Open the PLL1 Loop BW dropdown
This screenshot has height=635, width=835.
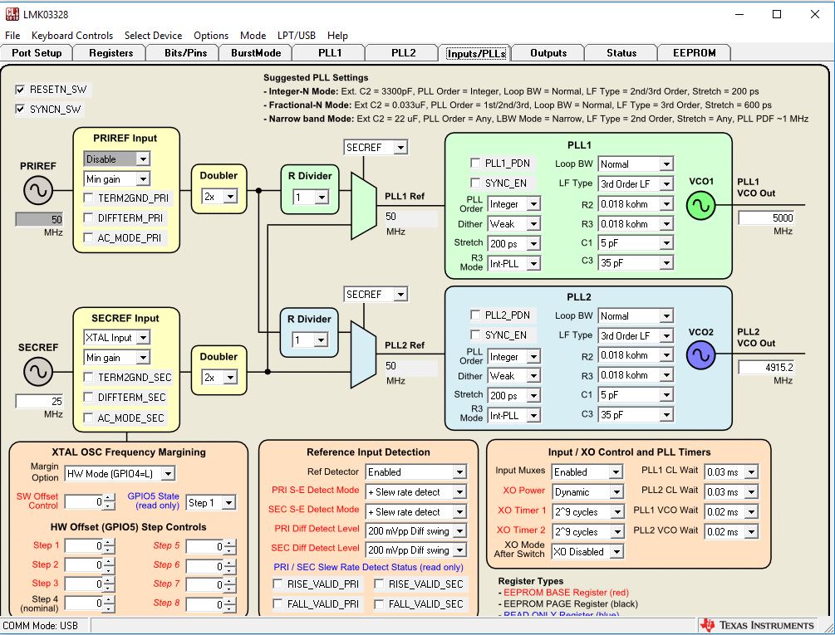coord(666,164)
